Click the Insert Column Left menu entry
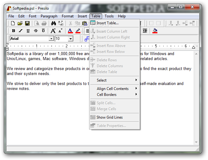The height and width of the screenshot is (160, 208). click(x=115, y=31)
